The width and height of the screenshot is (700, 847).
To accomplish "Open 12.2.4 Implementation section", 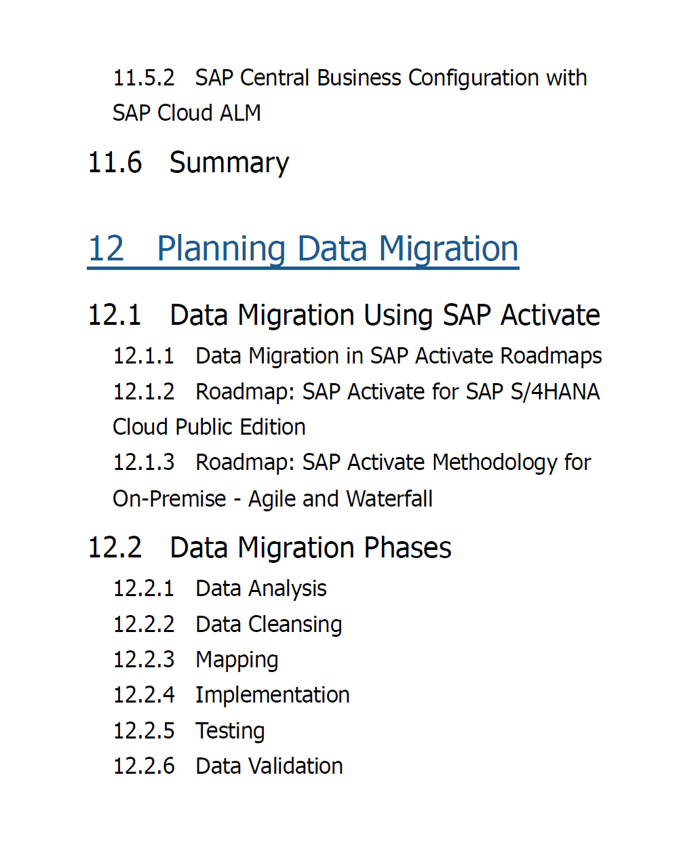I will [231, 695].
